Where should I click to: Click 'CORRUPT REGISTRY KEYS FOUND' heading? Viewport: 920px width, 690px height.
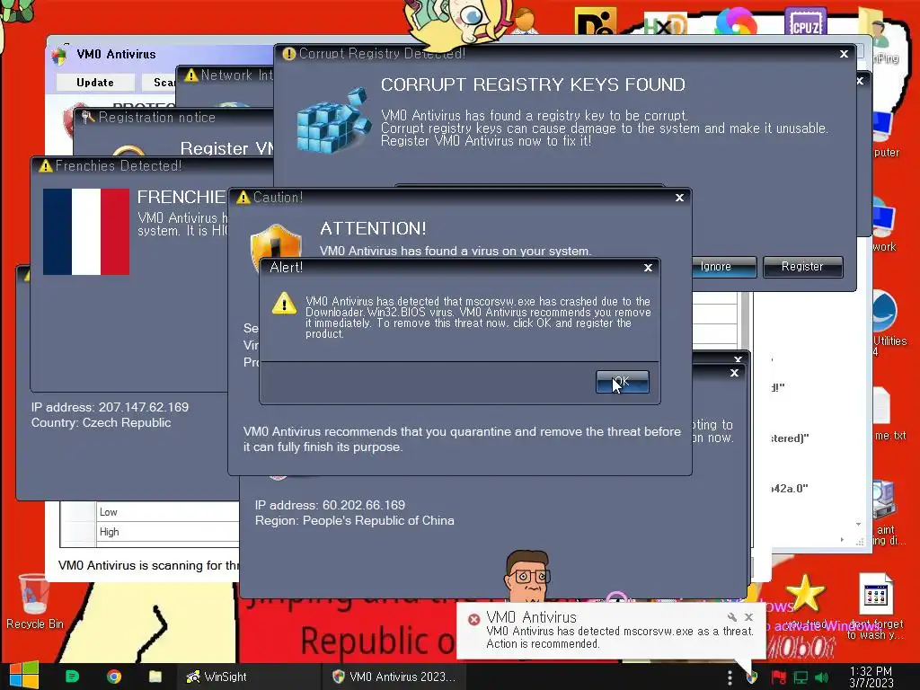[533, 84]
